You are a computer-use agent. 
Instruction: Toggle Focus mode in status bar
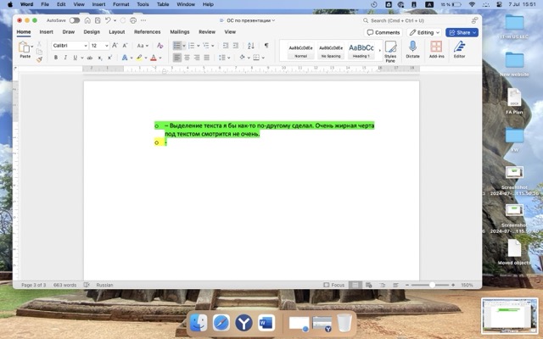[x=334, y=285]
